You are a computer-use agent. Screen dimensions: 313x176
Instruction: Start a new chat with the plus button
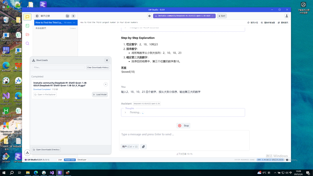[x=73, y=16]
